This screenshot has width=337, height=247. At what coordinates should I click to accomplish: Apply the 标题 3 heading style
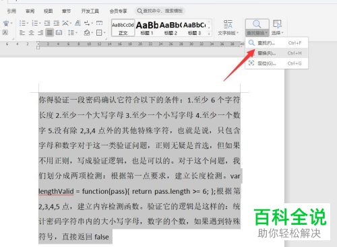click(x=195, y=28)
